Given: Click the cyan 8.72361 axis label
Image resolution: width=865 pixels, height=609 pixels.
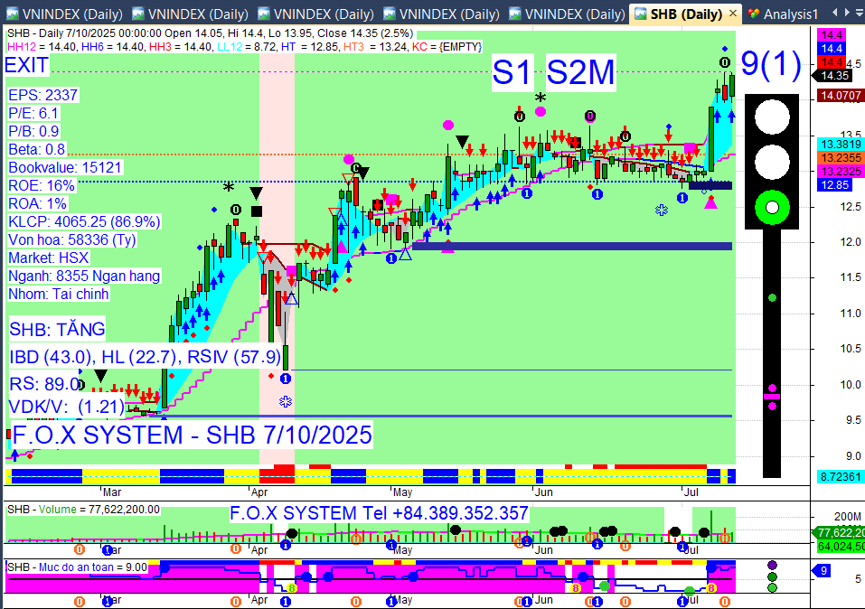Looking at the screenshot, I should point(841,476).
